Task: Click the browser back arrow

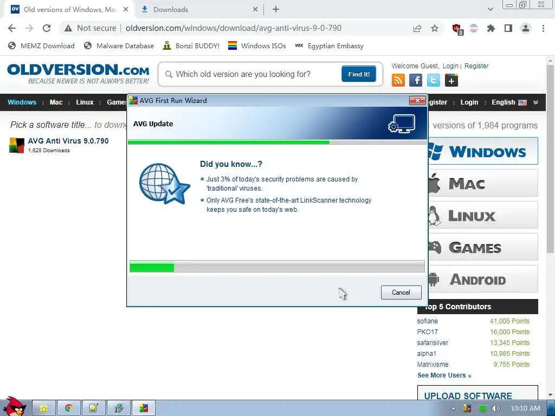Action: 12,28
